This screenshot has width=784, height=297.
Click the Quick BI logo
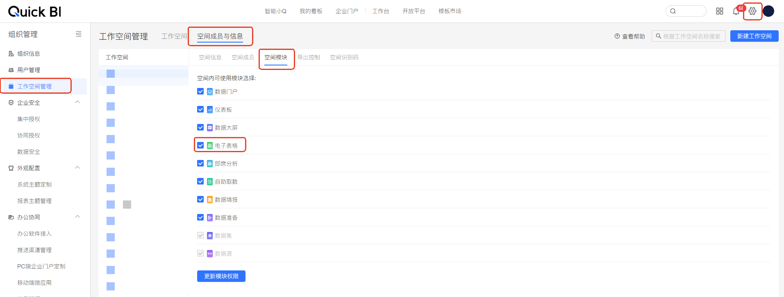(x=34, y=11)
